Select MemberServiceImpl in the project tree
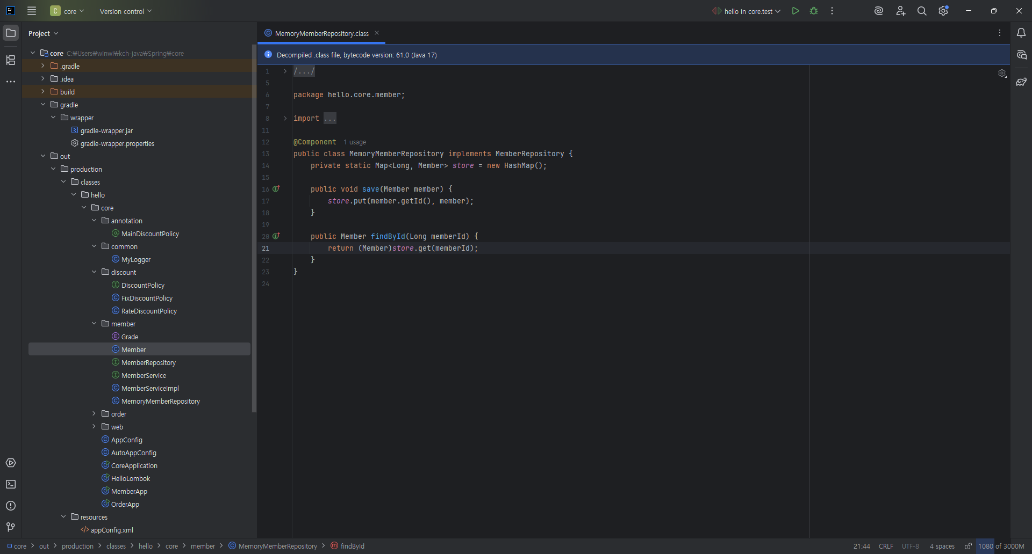Image resolution: width=1032 pixels, height=554 pixels. [x=150, y=388]
